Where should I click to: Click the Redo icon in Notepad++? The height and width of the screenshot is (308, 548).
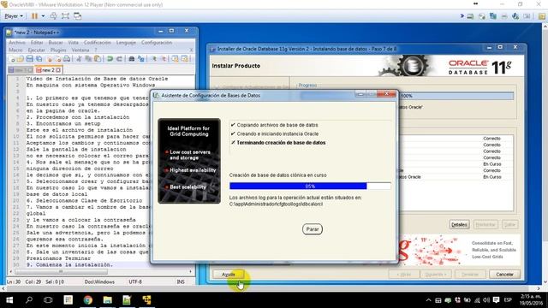click(x=119, y=59)
